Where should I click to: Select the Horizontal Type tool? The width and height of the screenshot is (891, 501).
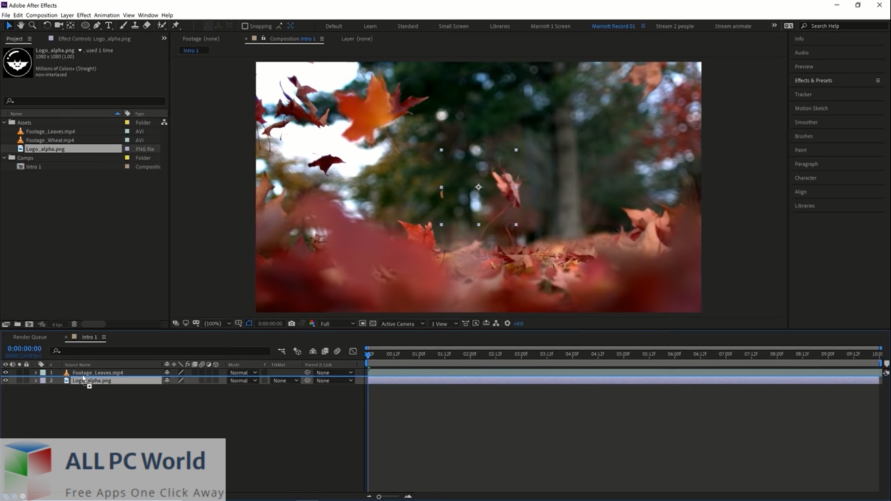(108, 25)
